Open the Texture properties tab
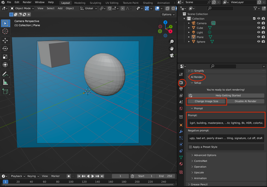 181,172
